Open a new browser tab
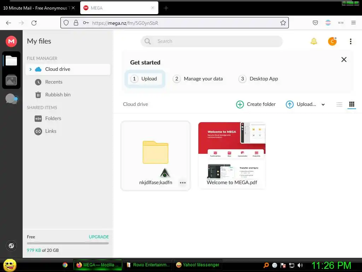362x272 pixels. click(166, 8)
